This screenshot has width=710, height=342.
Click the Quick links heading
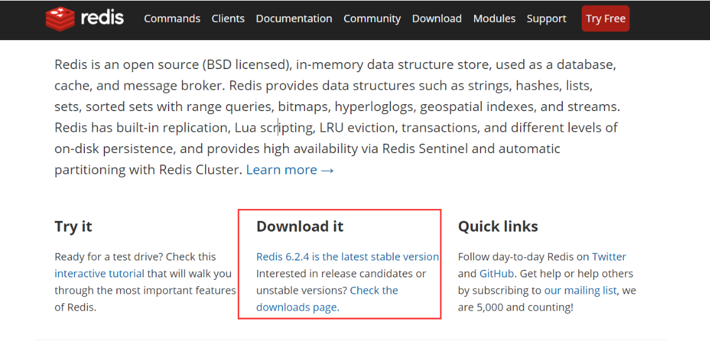[x=498, y=227]
